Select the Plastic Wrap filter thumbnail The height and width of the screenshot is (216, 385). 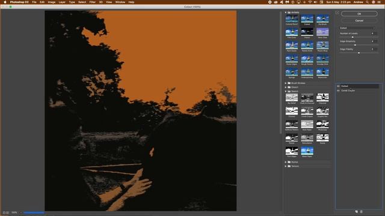322,46
